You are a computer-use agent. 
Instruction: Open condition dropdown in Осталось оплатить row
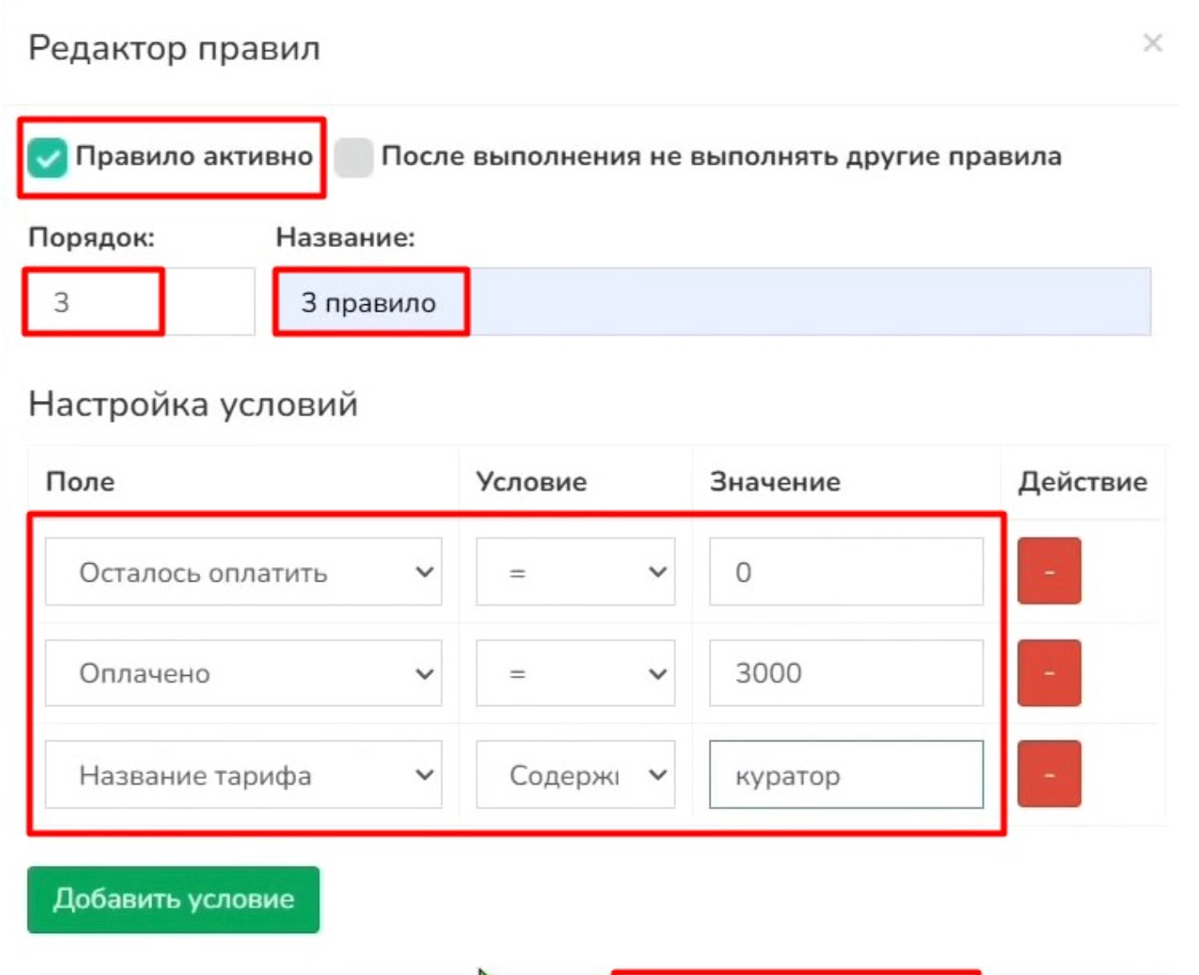tap(575, 572)
